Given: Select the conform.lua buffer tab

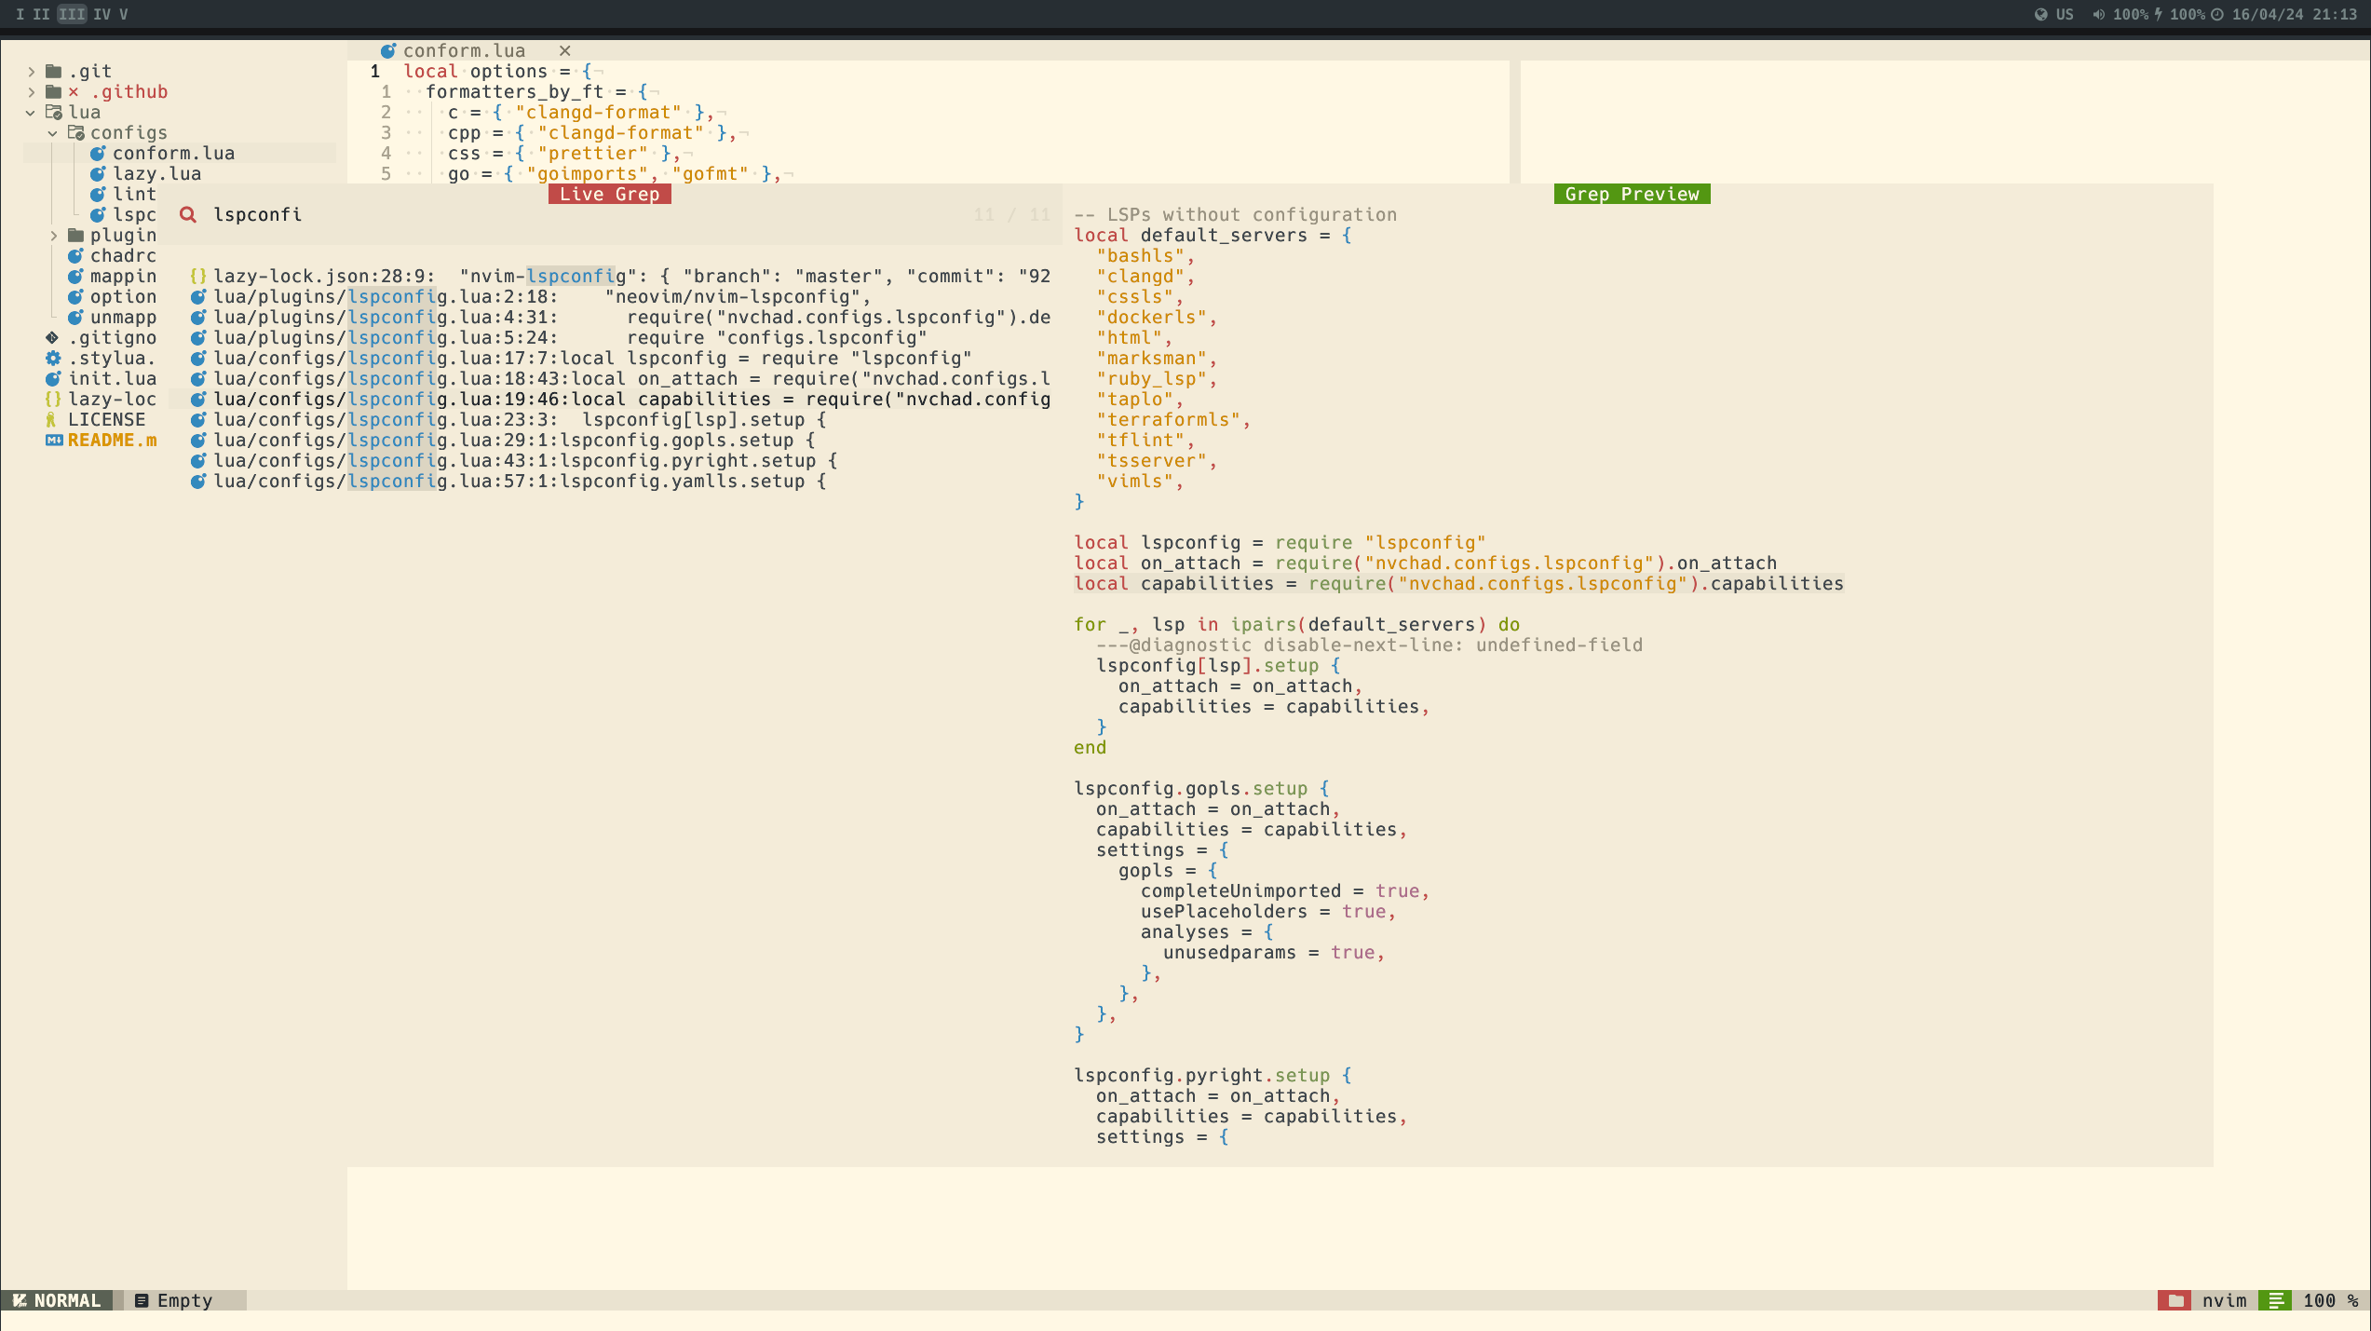Looking at the screenshot, I should (464, 51).
